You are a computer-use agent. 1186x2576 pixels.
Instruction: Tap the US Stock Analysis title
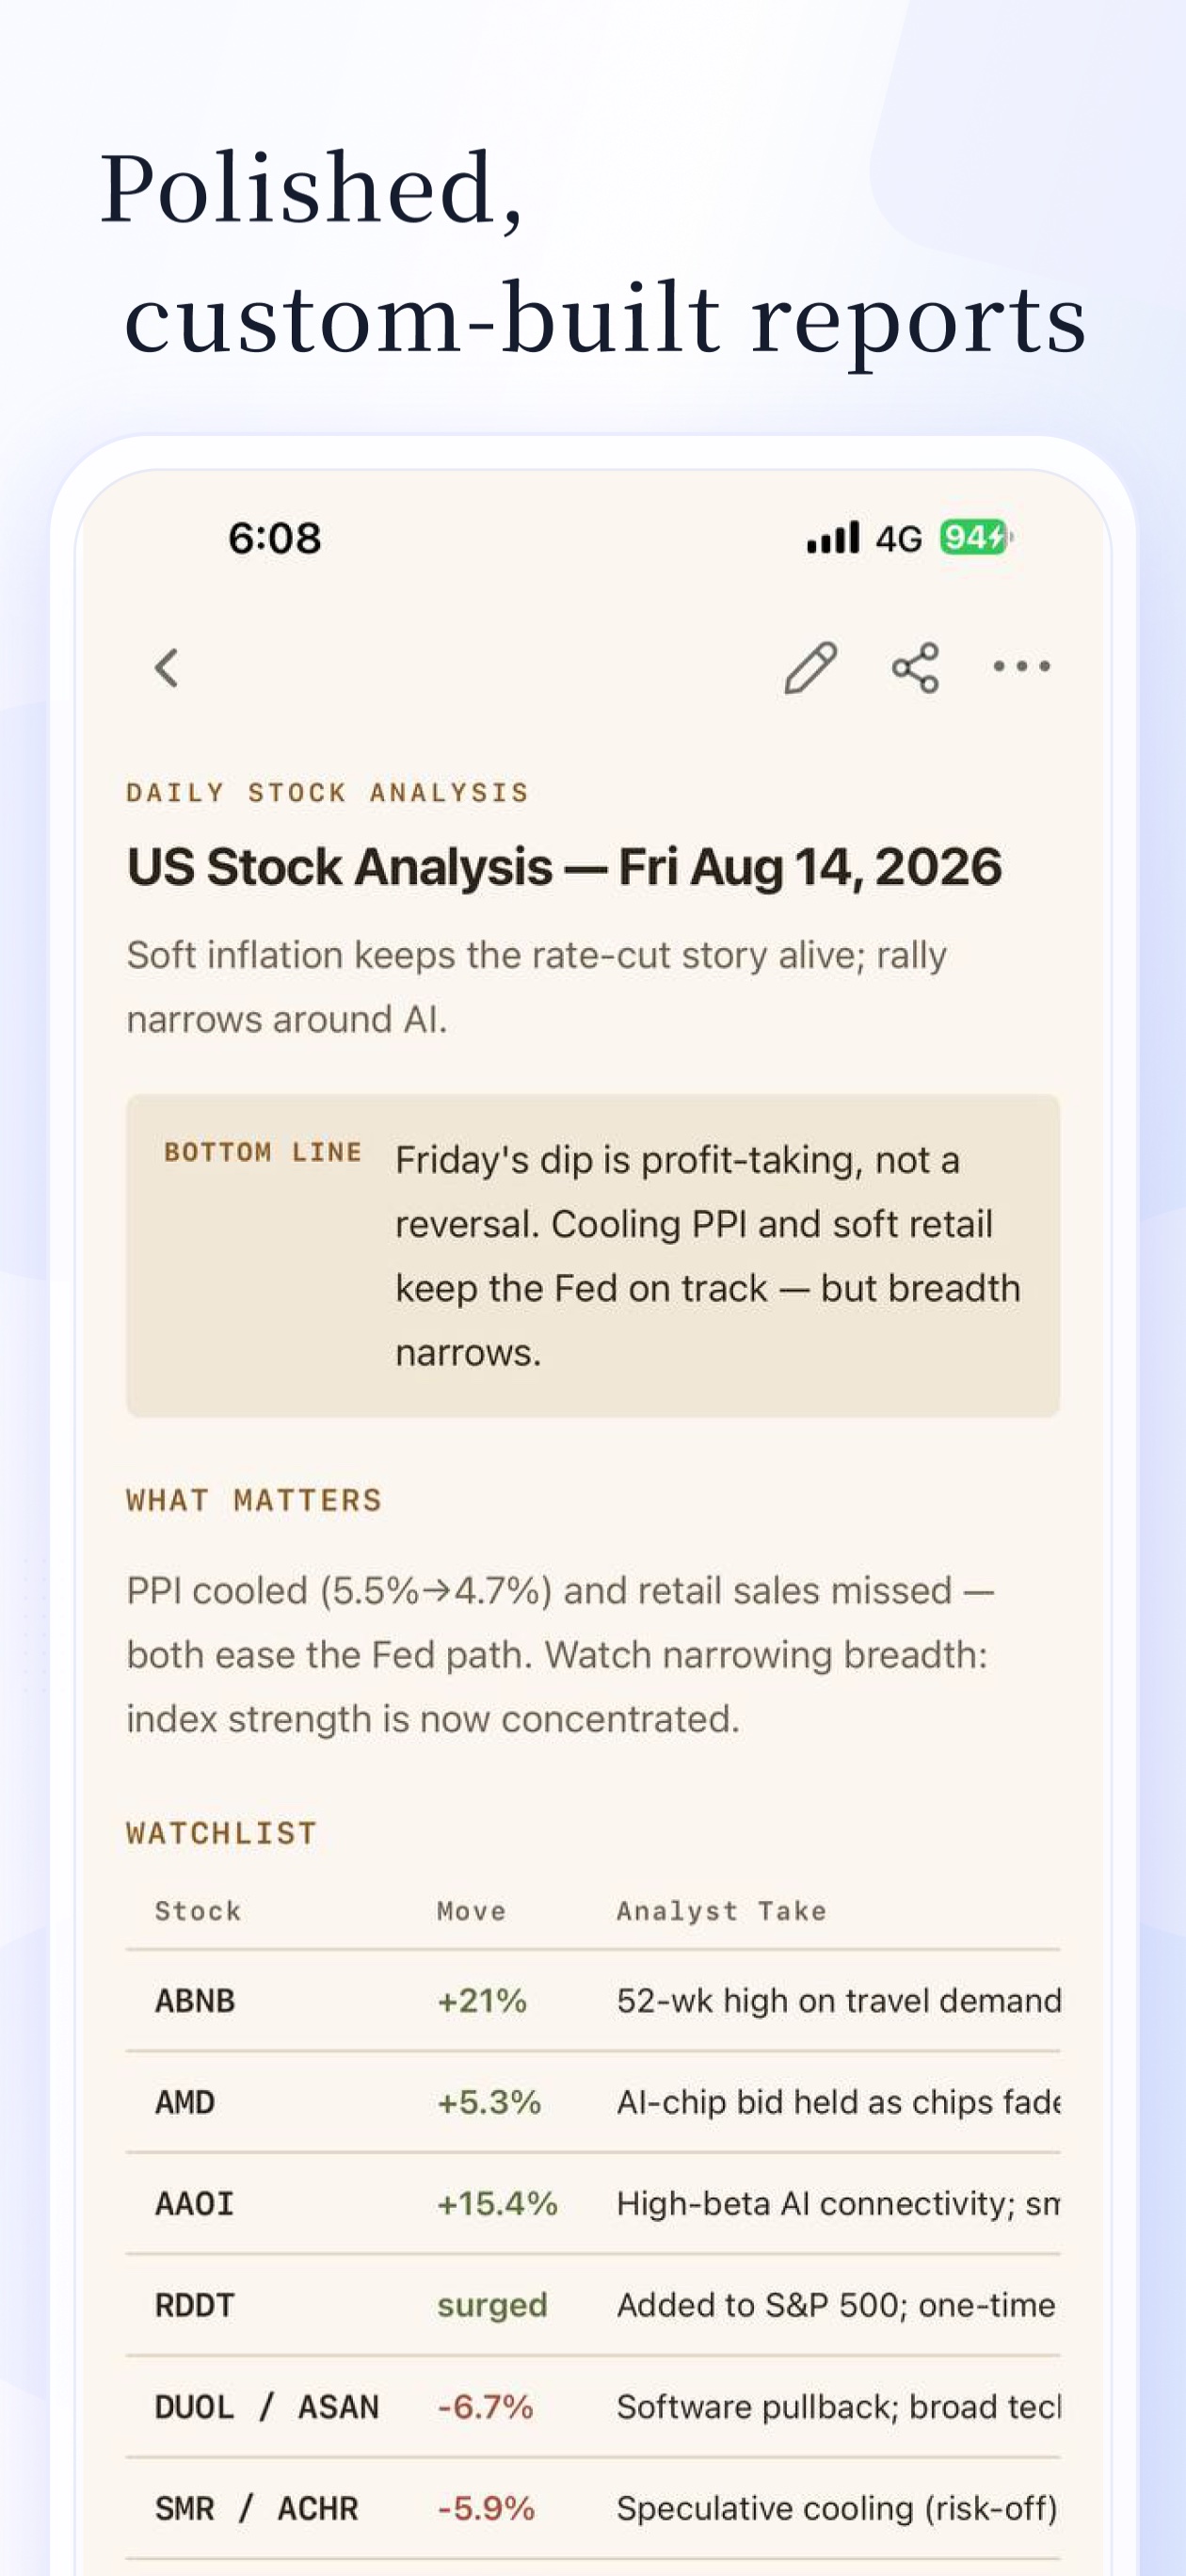(564, 867)
